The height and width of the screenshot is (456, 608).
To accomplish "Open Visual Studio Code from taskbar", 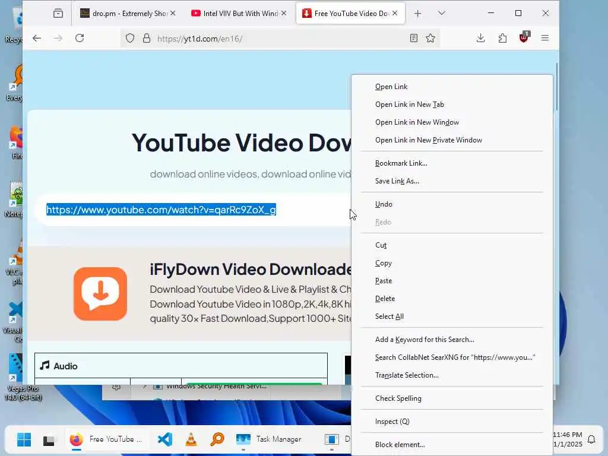I will pyautogui.click(x=165, y=439).
